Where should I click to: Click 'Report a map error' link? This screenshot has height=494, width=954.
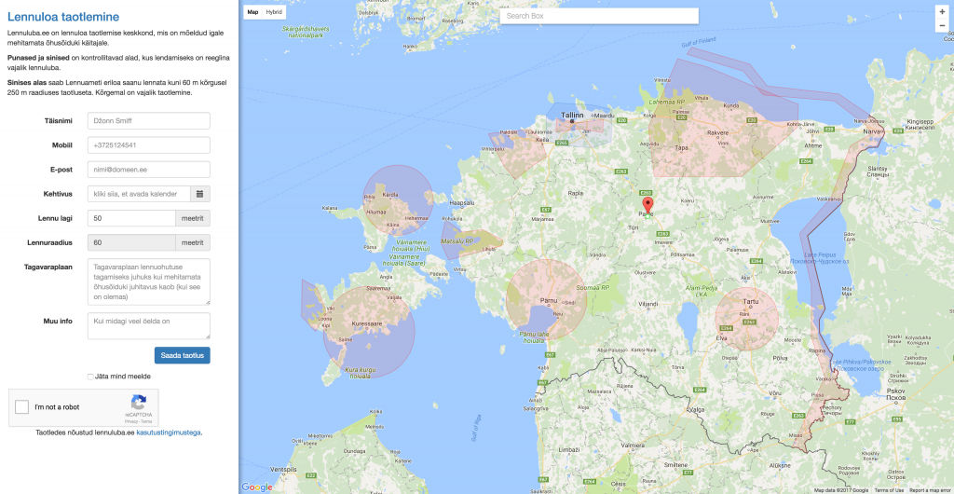[x=930, y=490]
